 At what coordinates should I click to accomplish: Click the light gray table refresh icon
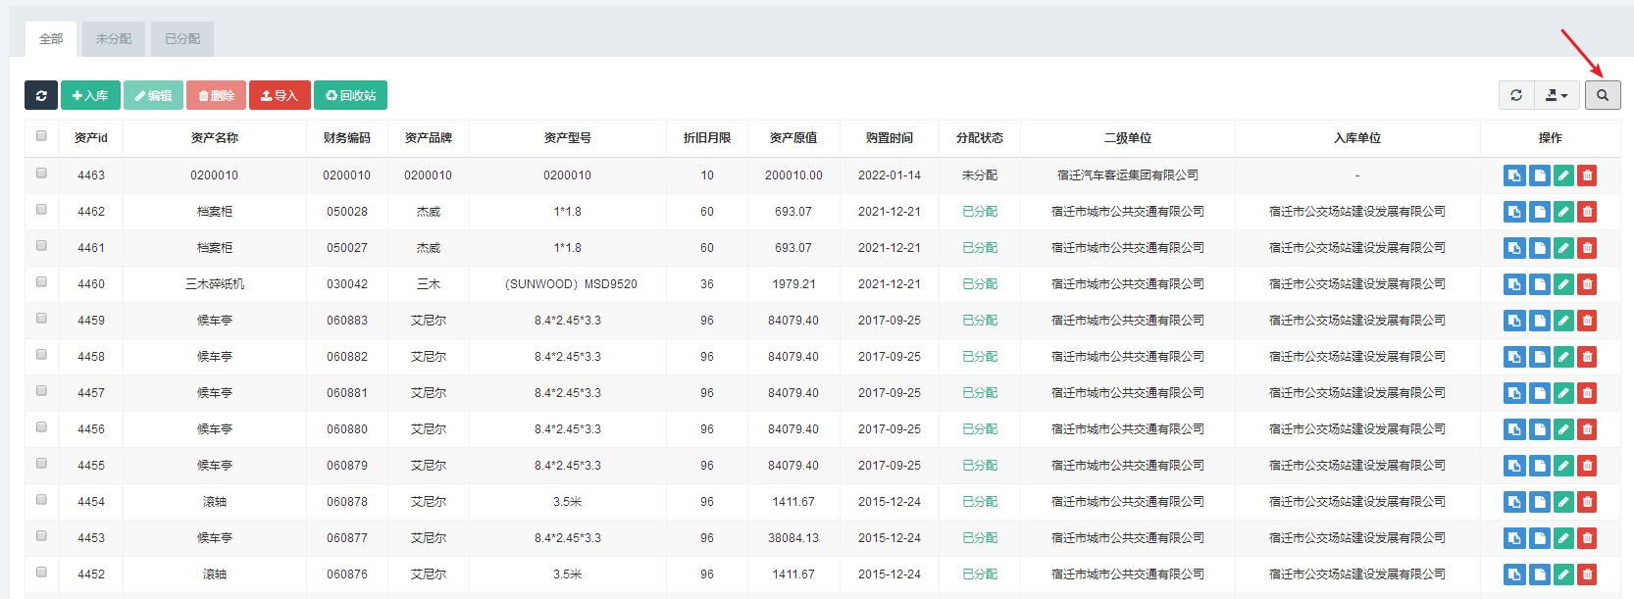coord(1516,95)
